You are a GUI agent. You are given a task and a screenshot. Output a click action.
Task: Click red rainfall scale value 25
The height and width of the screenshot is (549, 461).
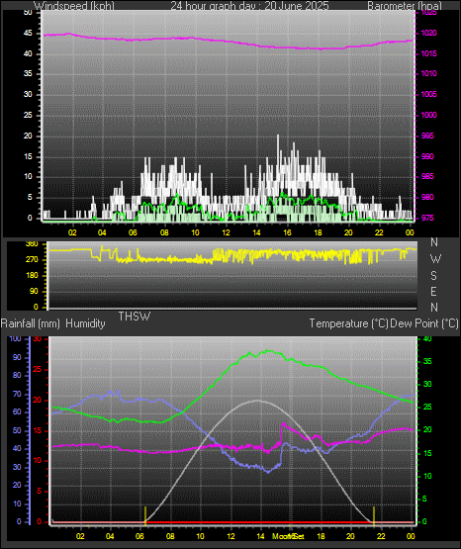pyautogui.click(x=38, y=369)
